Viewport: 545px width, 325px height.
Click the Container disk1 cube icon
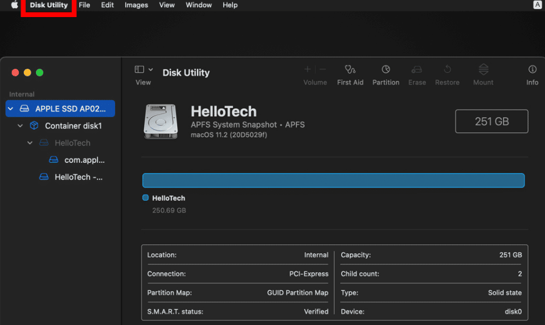click(34, 125)
